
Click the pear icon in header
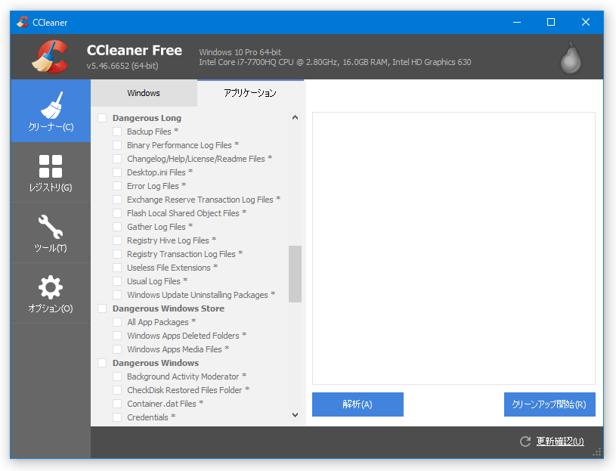pyautogui.click(x=571, y=58)
